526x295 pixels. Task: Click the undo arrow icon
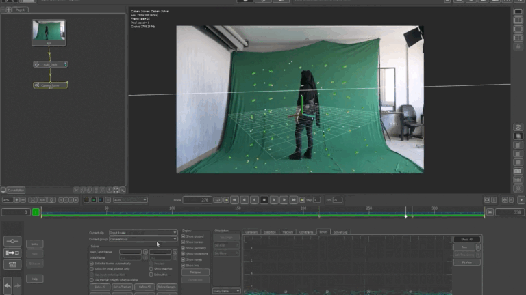[8, 286]
